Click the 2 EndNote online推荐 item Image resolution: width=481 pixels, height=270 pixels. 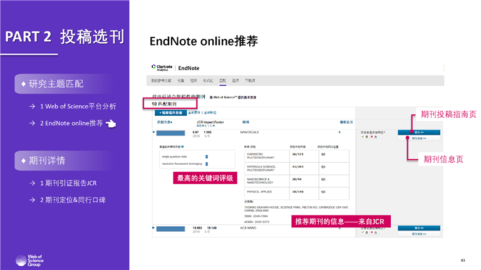click(x=71, y=123)
